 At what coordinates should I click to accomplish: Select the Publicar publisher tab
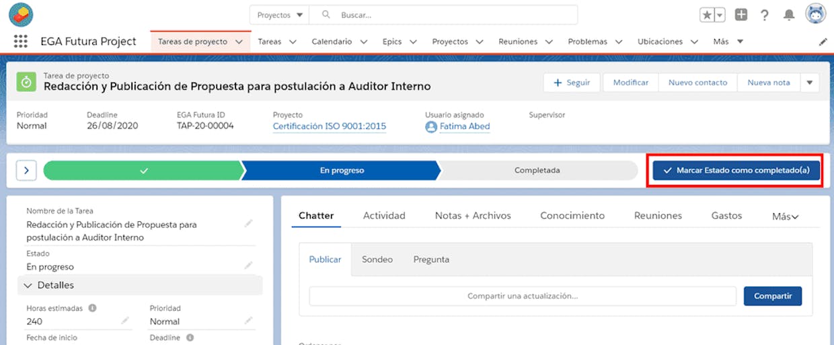325,260
